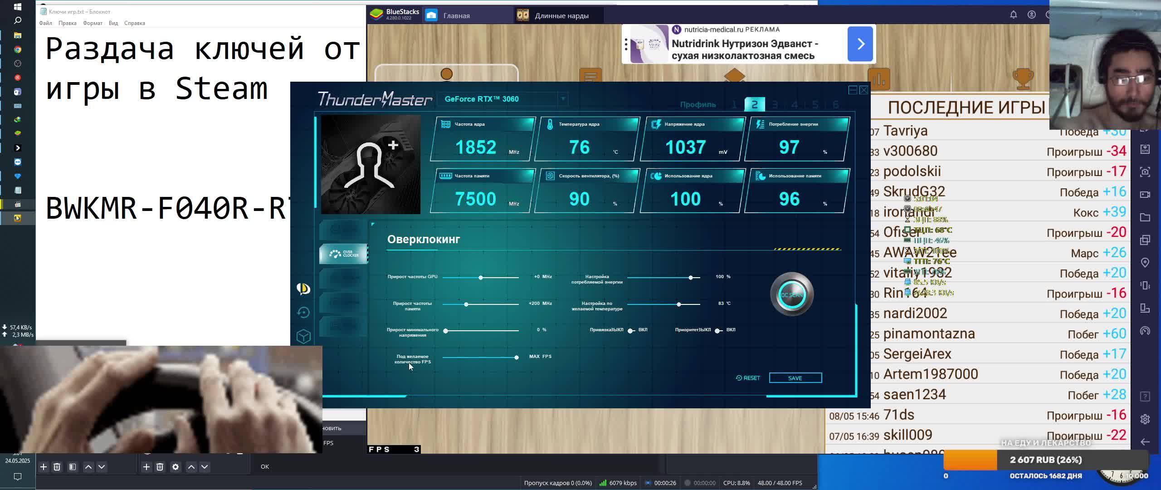Toggle the Приоритет ВЫКЛ/ВКЛ switch
Image resolution: width=1161 pixels, height=490 pixels.
(x=718, y=330)
